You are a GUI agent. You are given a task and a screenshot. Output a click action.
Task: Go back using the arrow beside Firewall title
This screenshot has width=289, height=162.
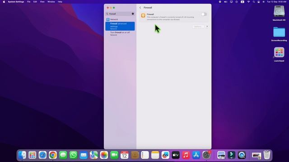[x=140, y=8]
